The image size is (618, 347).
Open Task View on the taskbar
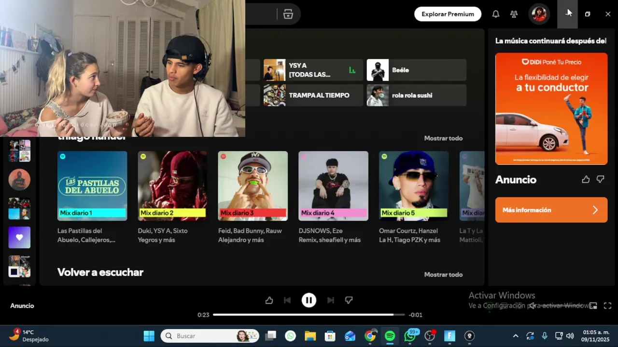(271, 336)
